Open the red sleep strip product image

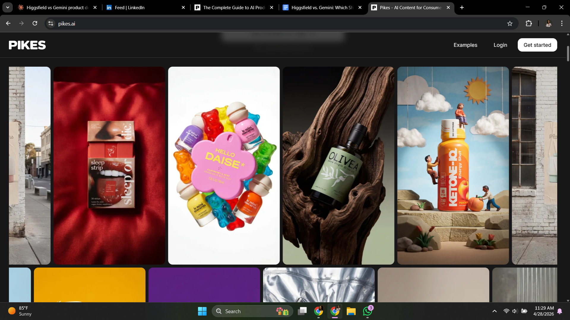click(109, 166)
